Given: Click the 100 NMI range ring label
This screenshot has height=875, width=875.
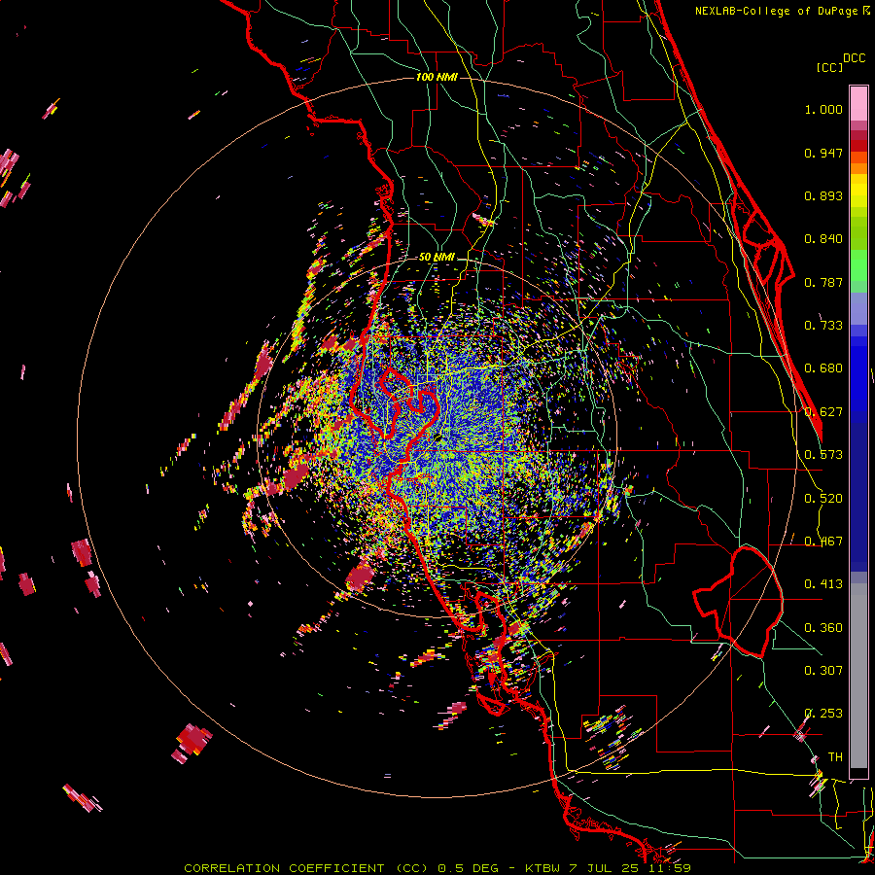Looking at the screenshot, I should click(437, 77).
